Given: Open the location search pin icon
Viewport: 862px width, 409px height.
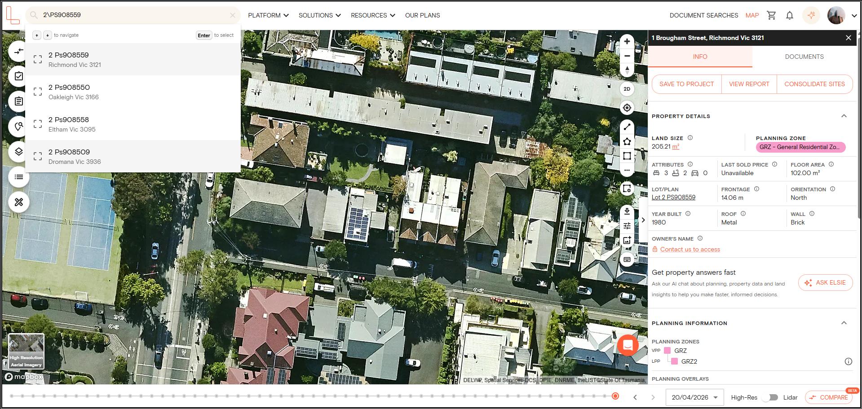Looking at the screenshot, I should 18,127.
